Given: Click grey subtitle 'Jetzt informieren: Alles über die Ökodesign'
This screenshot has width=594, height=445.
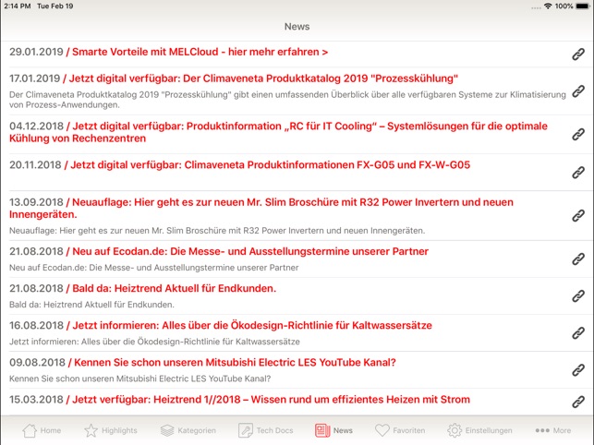Looking at the screenshot, I should [154, 342].
